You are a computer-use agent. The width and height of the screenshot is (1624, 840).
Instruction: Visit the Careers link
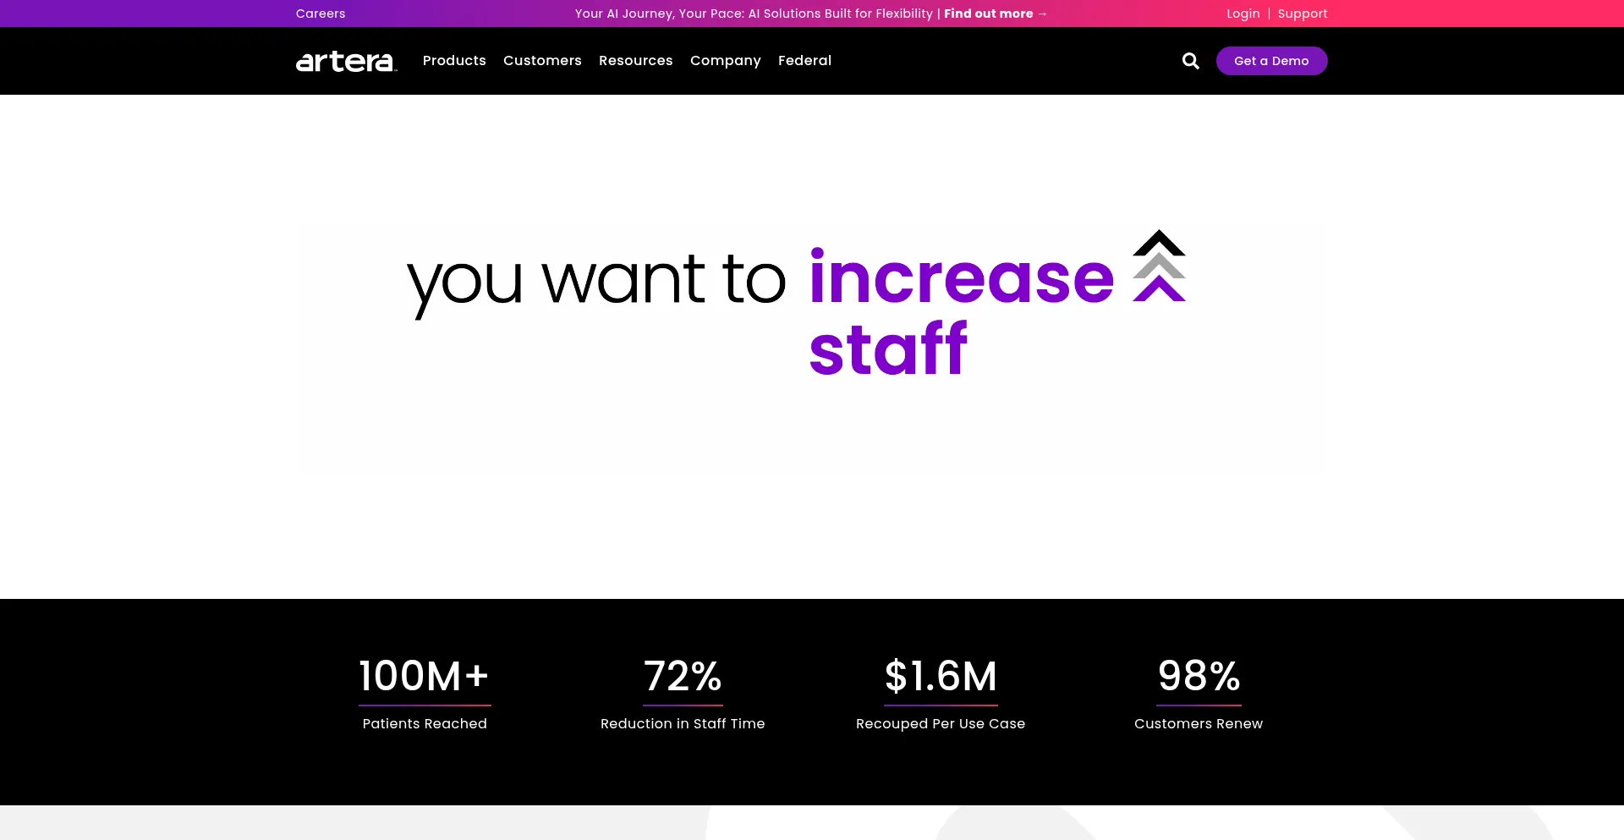[x=321, y=14]
